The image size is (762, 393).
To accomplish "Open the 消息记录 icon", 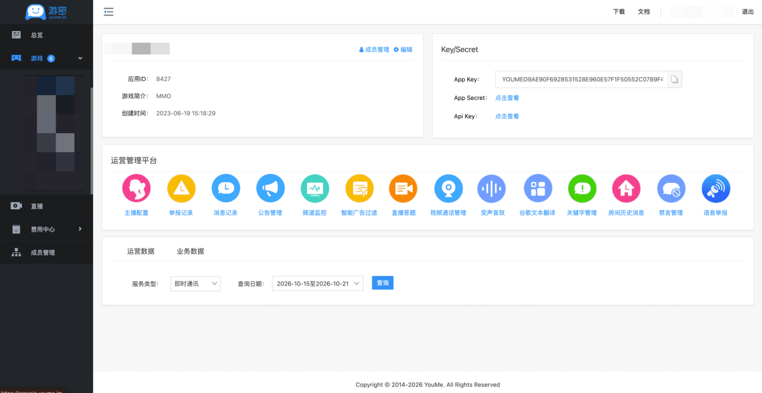I will [226, 188].
